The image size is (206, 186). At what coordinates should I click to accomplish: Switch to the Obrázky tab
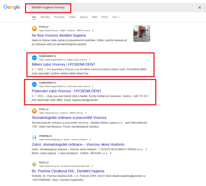point(45,17)
